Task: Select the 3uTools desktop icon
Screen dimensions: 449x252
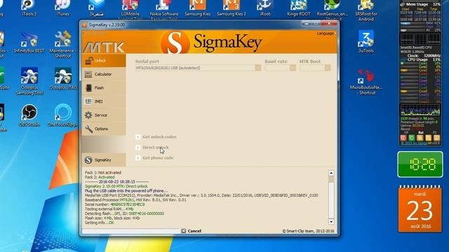Action: point(366,42)
